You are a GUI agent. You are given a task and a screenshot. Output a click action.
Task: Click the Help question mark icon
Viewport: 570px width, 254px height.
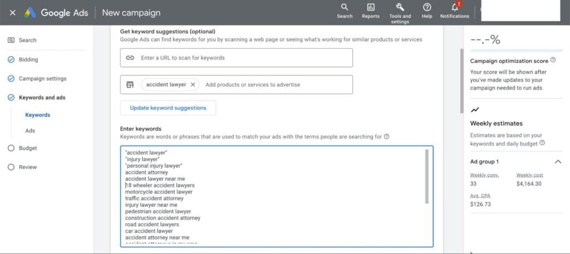427,8
